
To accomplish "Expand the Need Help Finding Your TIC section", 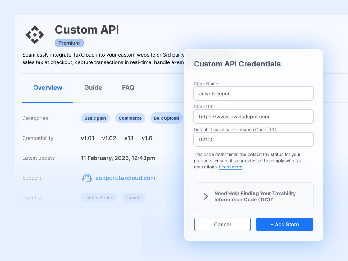I will coord(254,196).
